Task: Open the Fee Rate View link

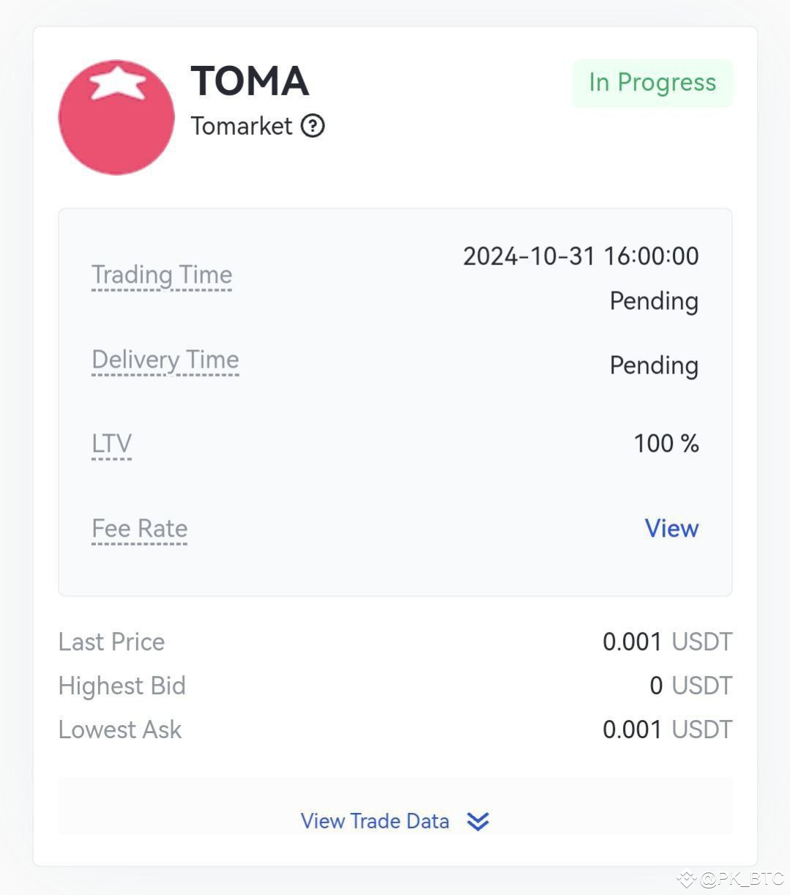Action: coord(671,528)
